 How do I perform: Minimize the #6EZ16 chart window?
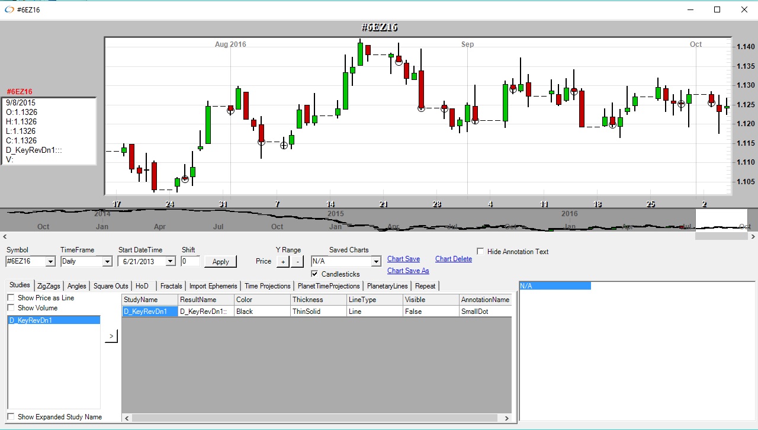[690, 9]
